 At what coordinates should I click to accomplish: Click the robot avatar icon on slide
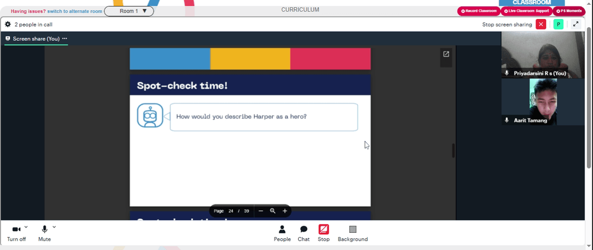[x=150, y=115]
